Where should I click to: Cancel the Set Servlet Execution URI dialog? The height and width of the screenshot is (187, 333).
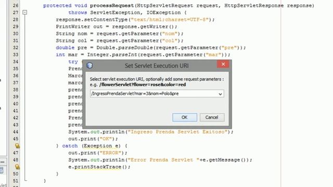[212, 117]
